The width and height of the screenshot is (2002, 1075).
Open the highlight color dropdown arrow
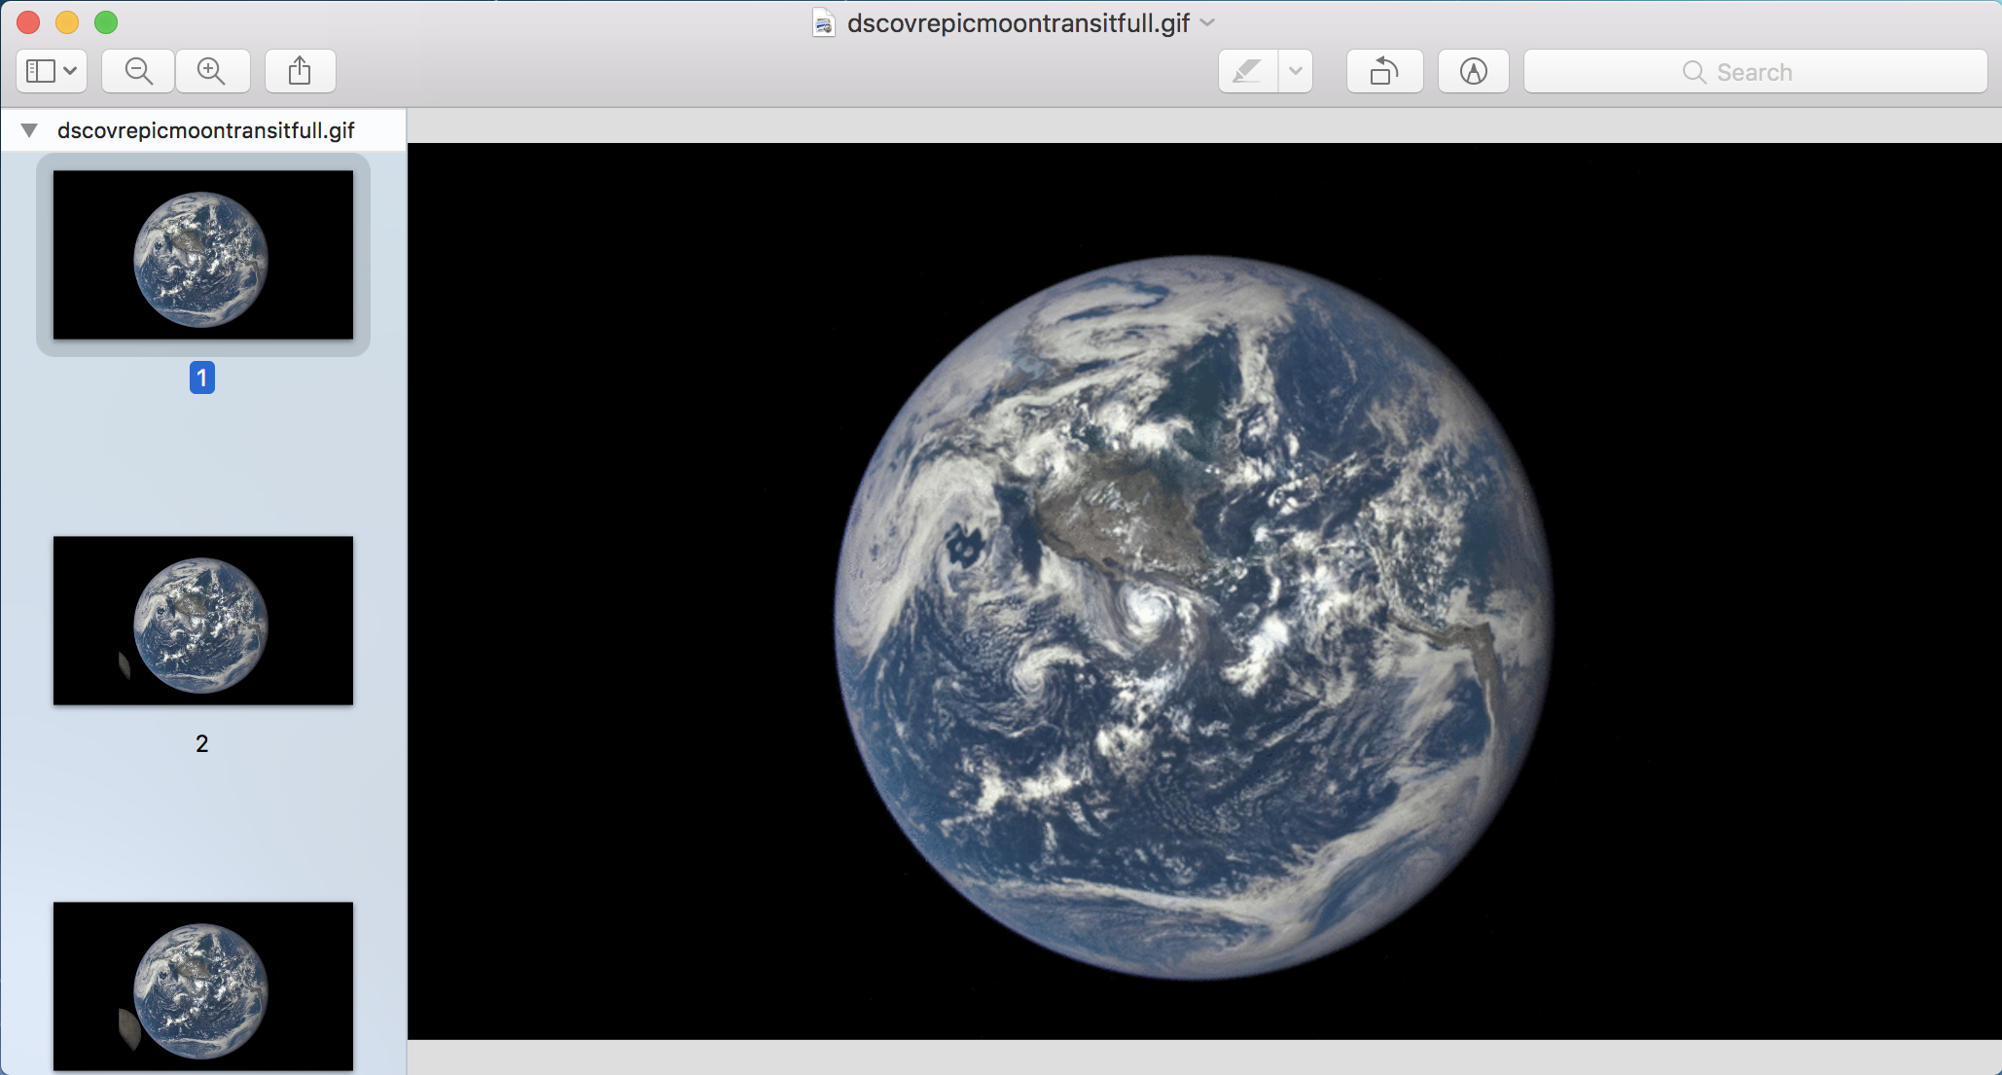1295,71
